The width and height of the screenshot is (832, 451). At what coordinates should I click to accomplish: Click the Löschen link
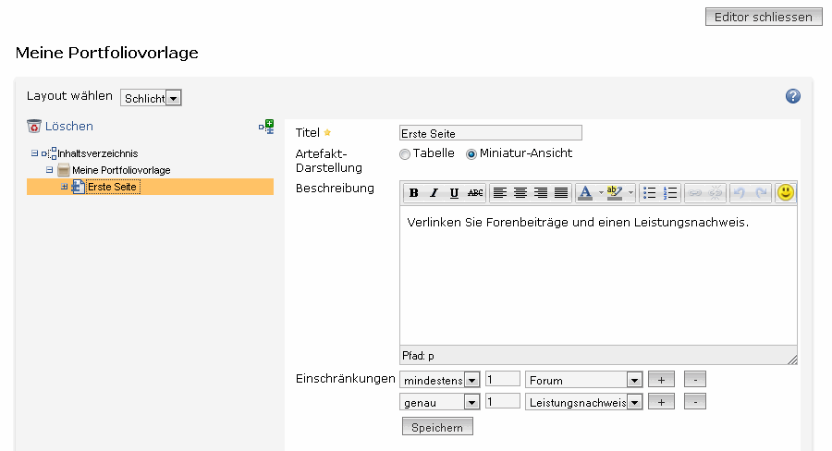[x=68, y=127]
